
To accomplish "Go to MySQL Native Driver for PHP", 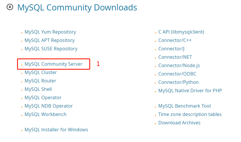I will [x=190, y=91].
